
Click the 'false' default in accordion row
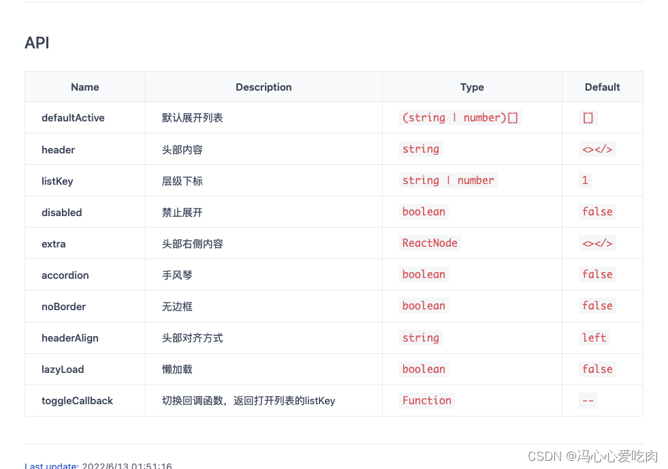(x=597, y=275)
